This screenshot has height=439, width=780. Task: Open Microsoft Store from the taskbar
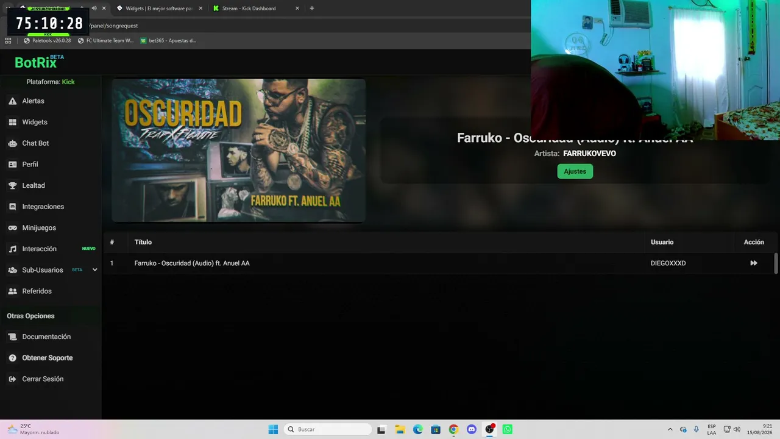[x=436, y=429]
